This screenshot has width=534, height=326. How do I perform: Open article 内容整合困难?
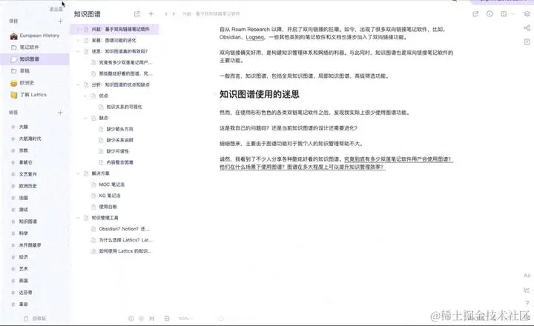120,163
